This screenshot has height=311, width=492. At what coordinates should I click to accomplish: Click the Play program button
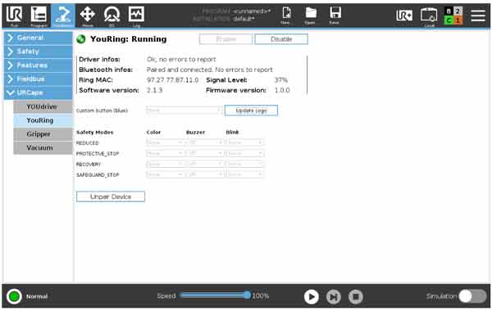[312, 296]
